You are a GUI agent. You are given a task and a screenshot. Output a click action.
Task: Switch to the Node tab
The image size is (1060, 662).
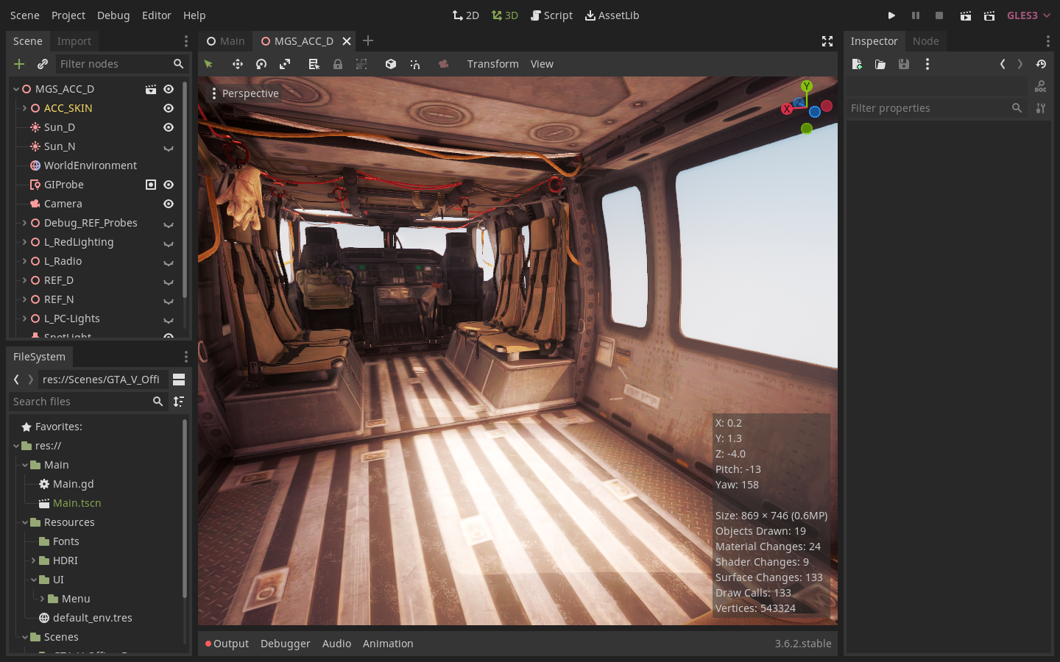pos(926,41)
